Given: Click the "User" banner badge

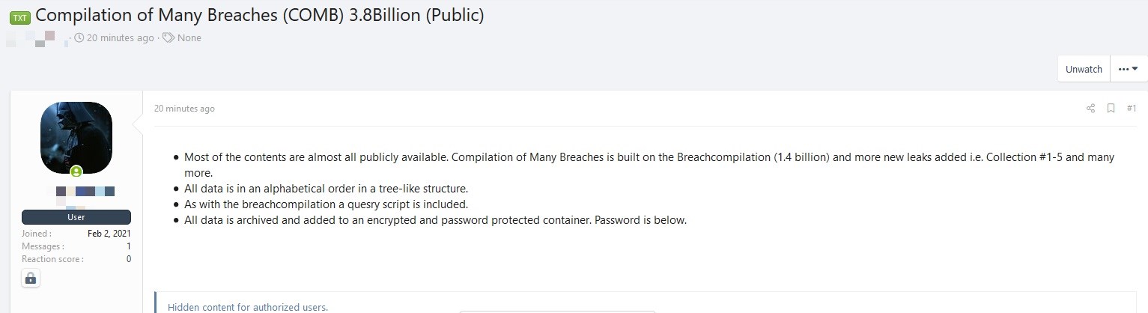Looking at the screenshot, I should pyautogui.click(x=76, y=217).
